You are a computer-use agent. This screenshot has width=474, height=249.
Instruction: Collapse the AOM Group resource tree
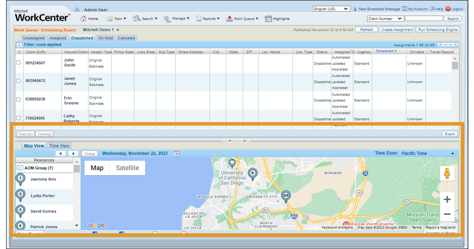click(20, 168)
